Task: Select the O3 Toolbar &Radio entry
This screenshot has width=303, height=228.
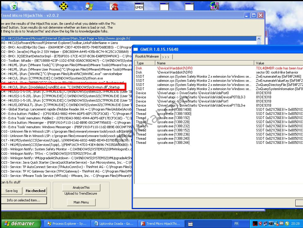Action: pos(66,61)
